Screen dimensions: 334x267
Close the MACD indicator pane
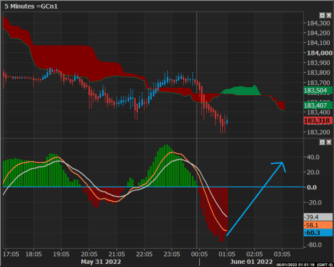click(x=329, y=142)
